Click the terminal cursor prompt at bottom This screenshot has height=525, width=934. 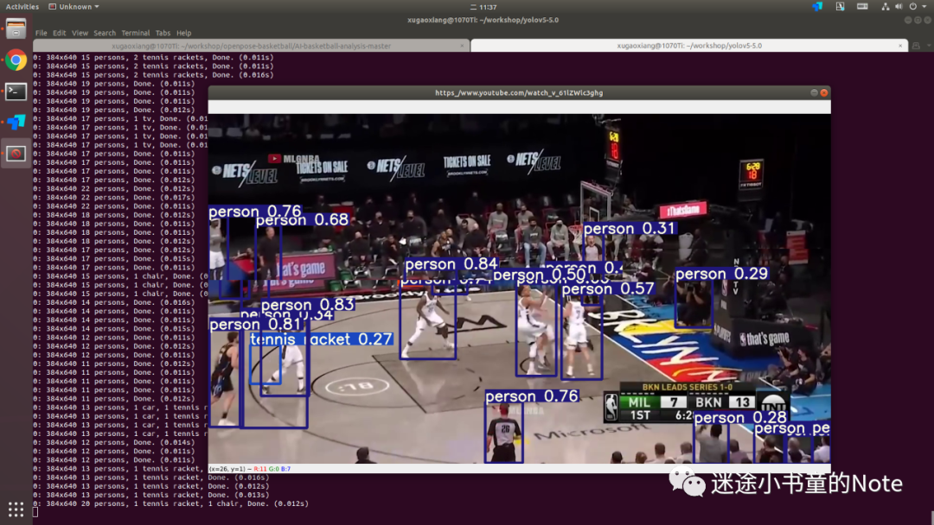(x=35, y=512)
